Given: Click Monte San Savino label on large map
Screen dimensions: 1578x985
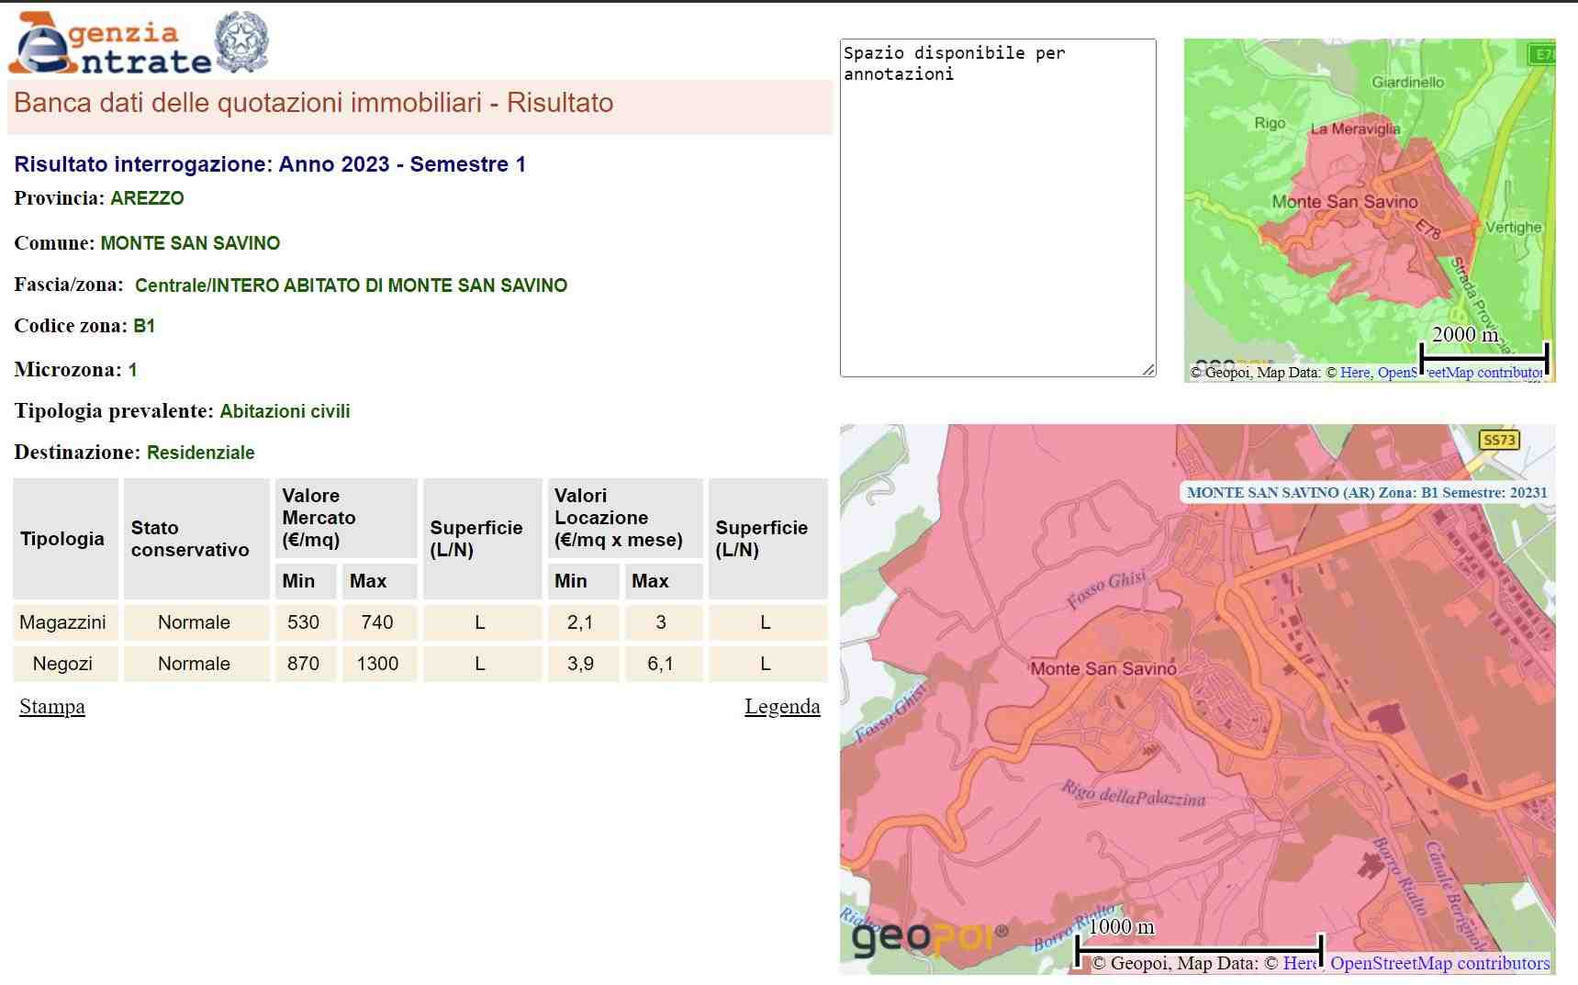Looking at the screenshot, I should (1102, 668).
